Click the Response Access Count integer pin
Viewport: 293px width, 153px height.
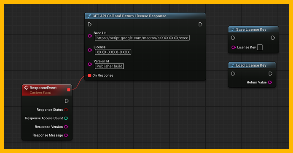point(66,118)
